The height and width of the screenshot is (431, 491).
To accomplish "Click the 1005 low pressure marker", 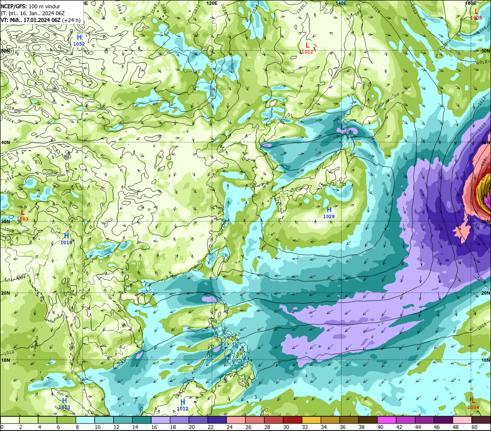I will point(476,14).
